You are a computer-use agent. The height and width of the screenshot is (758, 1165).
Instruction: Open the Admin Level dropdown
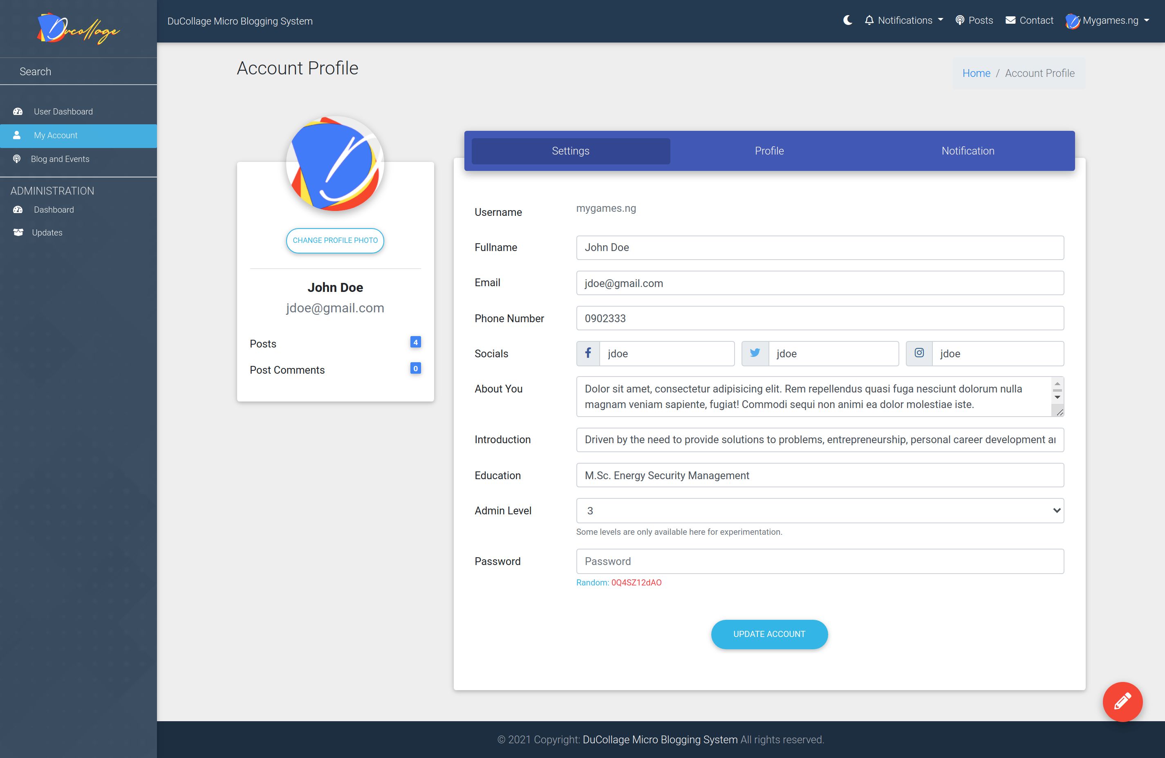coord(820,511)
